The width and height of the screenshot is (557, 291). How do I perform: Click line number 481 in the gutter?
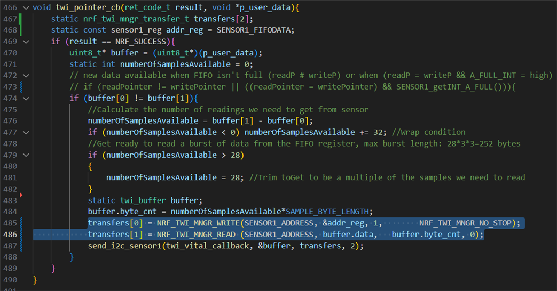click(10, 177)
